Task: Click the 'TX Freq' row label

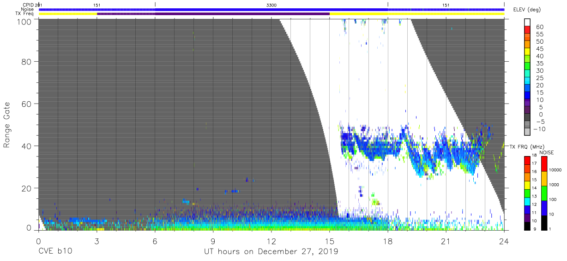Action: coord(25,14)
